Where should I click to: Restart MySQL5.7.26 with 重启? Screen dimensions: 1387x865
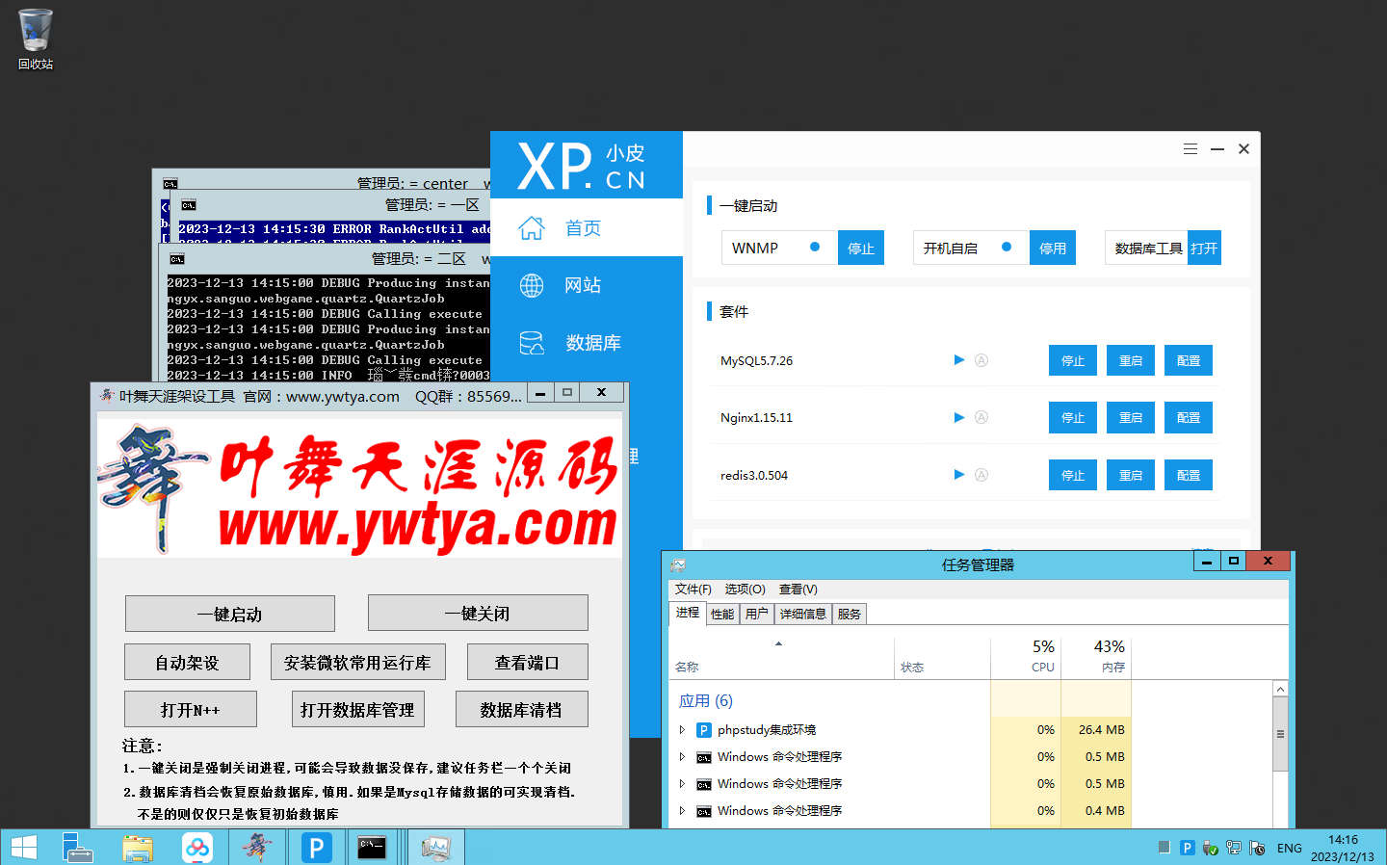coord(1131,360)
